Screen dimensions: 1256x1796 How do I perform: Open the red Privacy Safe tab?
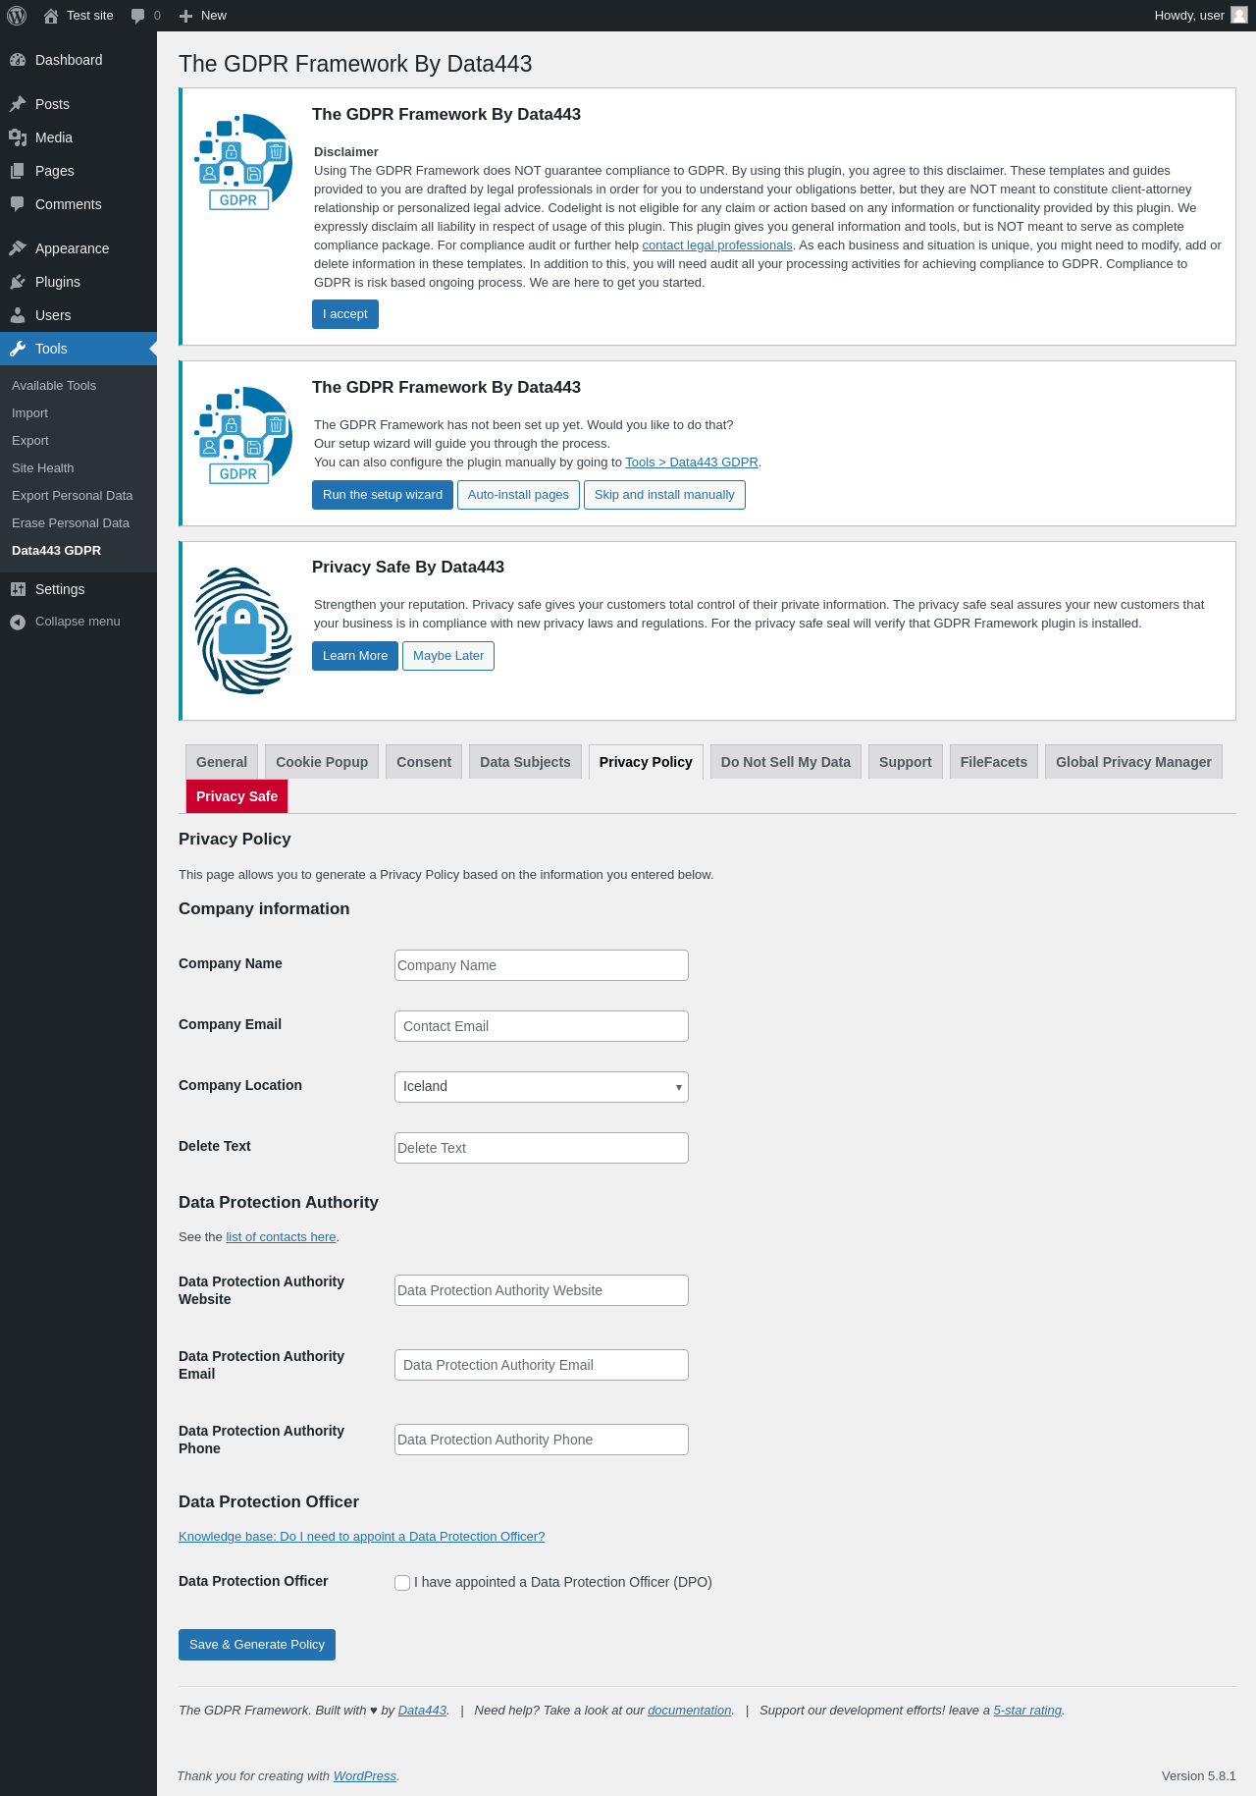click(236, 796)
